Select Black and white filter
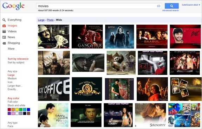This screenshot has height=129, width=202. click(x=17, y=105)
